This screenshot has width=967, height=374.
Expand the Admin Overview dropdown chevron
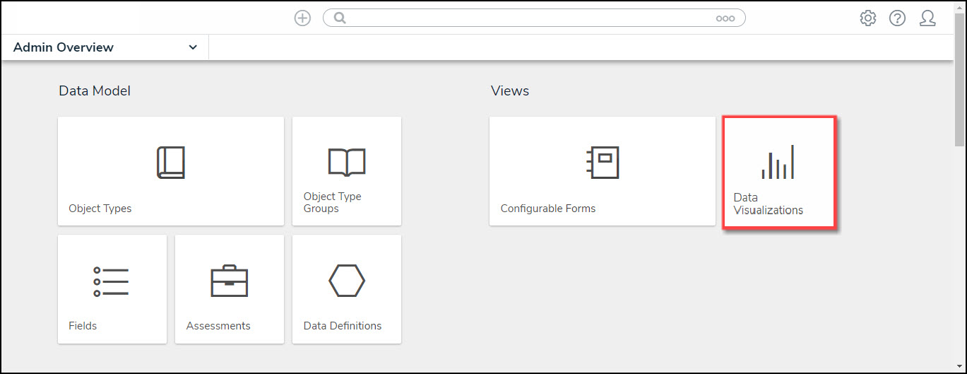tap(193, 47)
